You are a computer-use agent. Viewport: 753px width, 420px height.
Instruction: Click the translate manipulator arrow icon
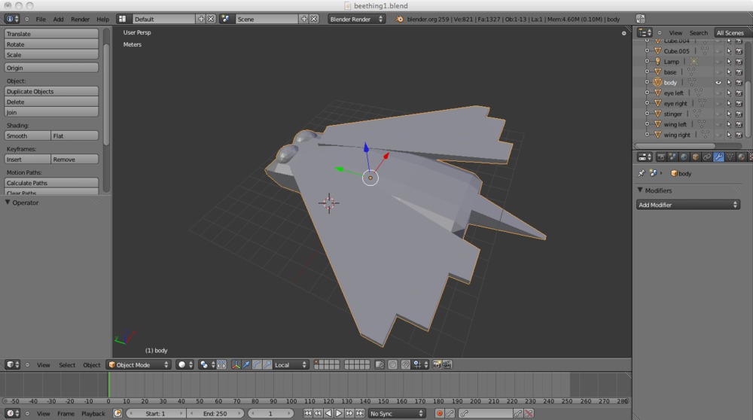pos(246,364)
